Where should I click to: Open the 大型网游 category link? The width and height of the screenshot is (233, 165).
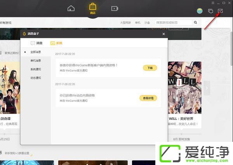(125, 23)
